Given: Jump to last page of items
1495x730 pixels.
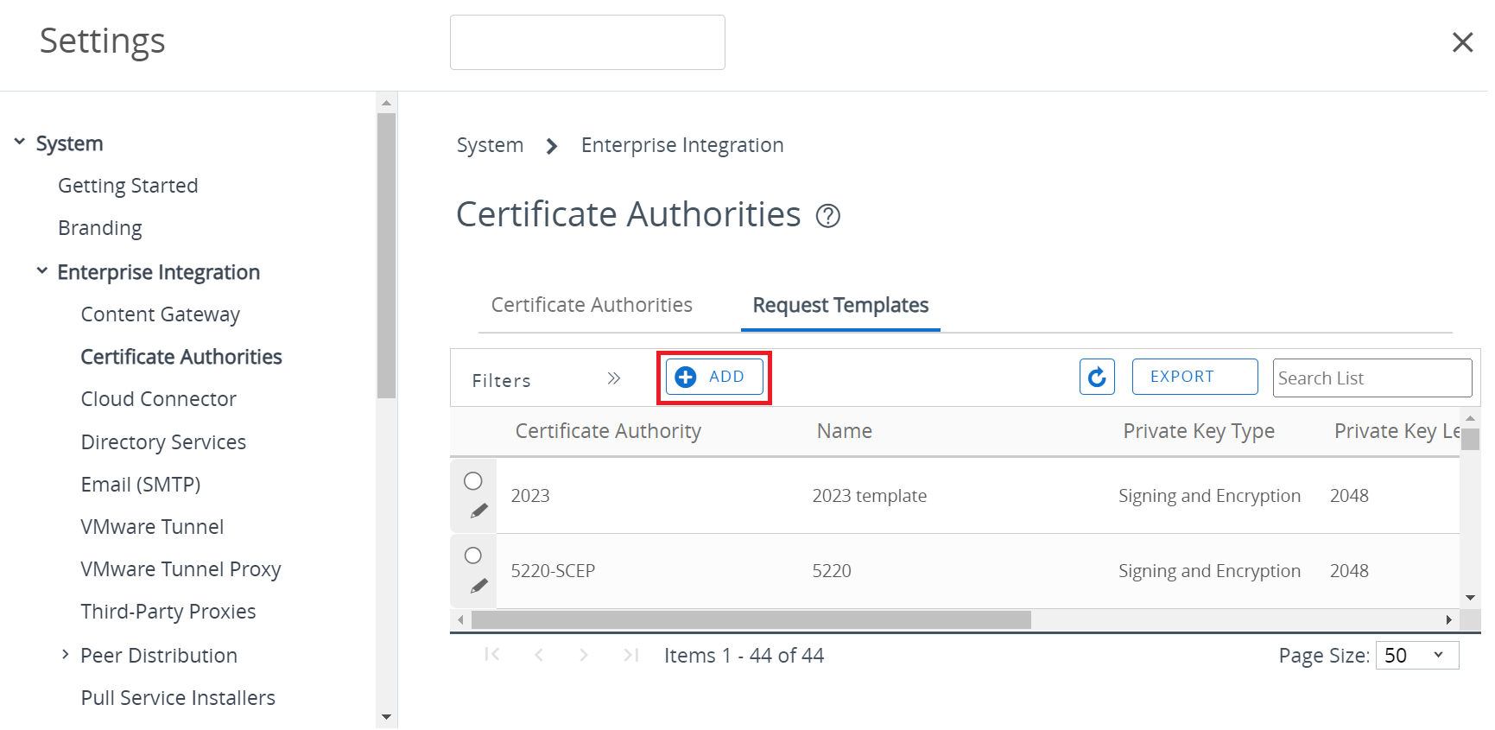Looking at the screenshot, I should pos(630,656).
